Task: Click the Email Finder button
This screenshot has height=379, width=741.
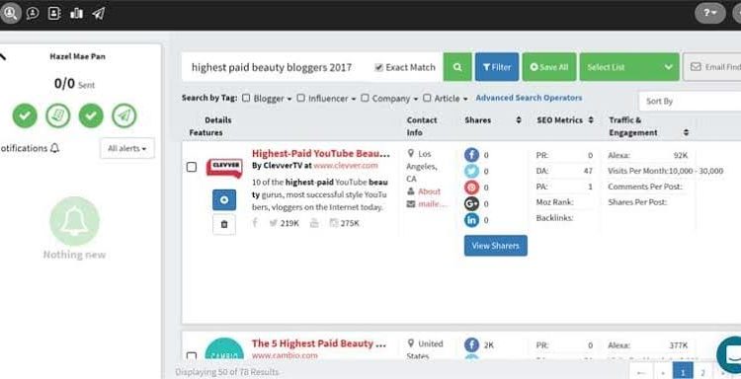Action: coord(712,67)
